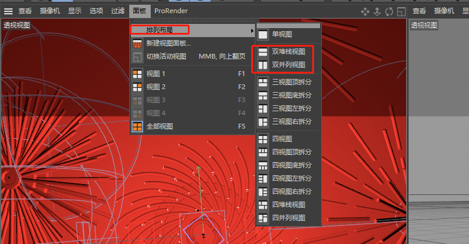Click the 四视图左拆分 layout icon
The height and width of the screenshot is (244, 469).
[x=263, y=179]
